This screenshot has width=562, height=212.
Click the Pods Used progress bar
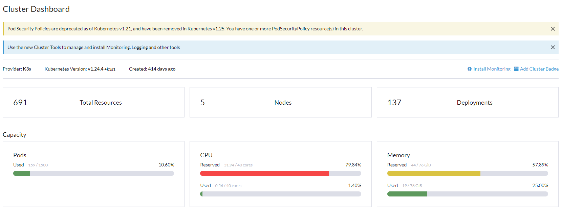coord(93,173)
